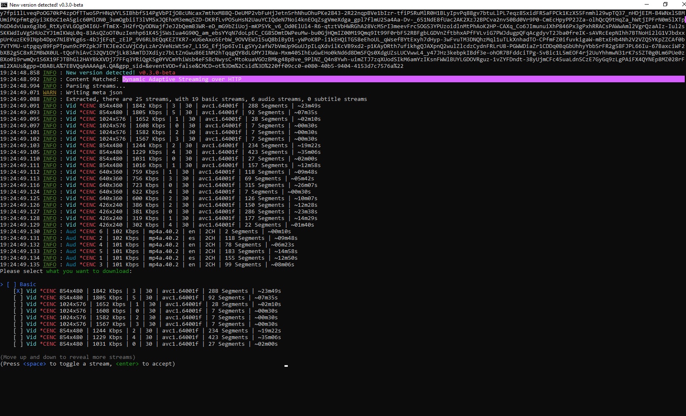
Task: Click the '<enter>' key hint text
Action: (x=127, y=364)
